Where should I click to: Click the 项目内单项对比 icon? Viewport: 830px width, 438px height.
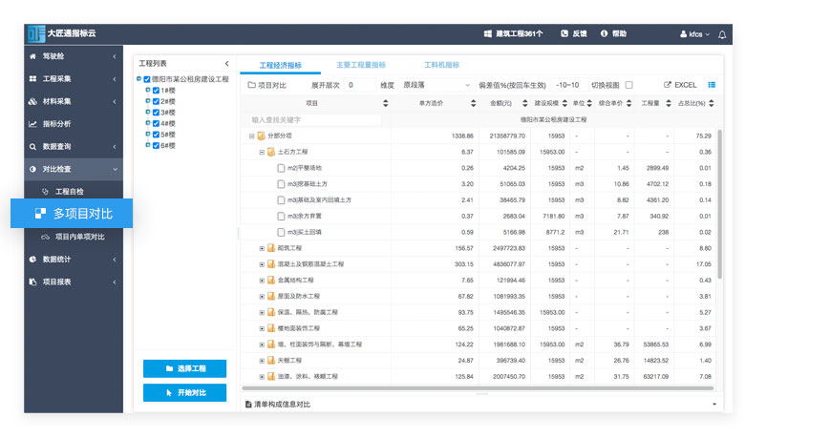(x=46, y=237)
